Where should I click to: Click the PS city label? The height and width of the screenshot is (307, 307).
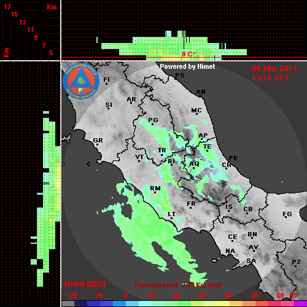pyautogui.click(x=180, y=76)
